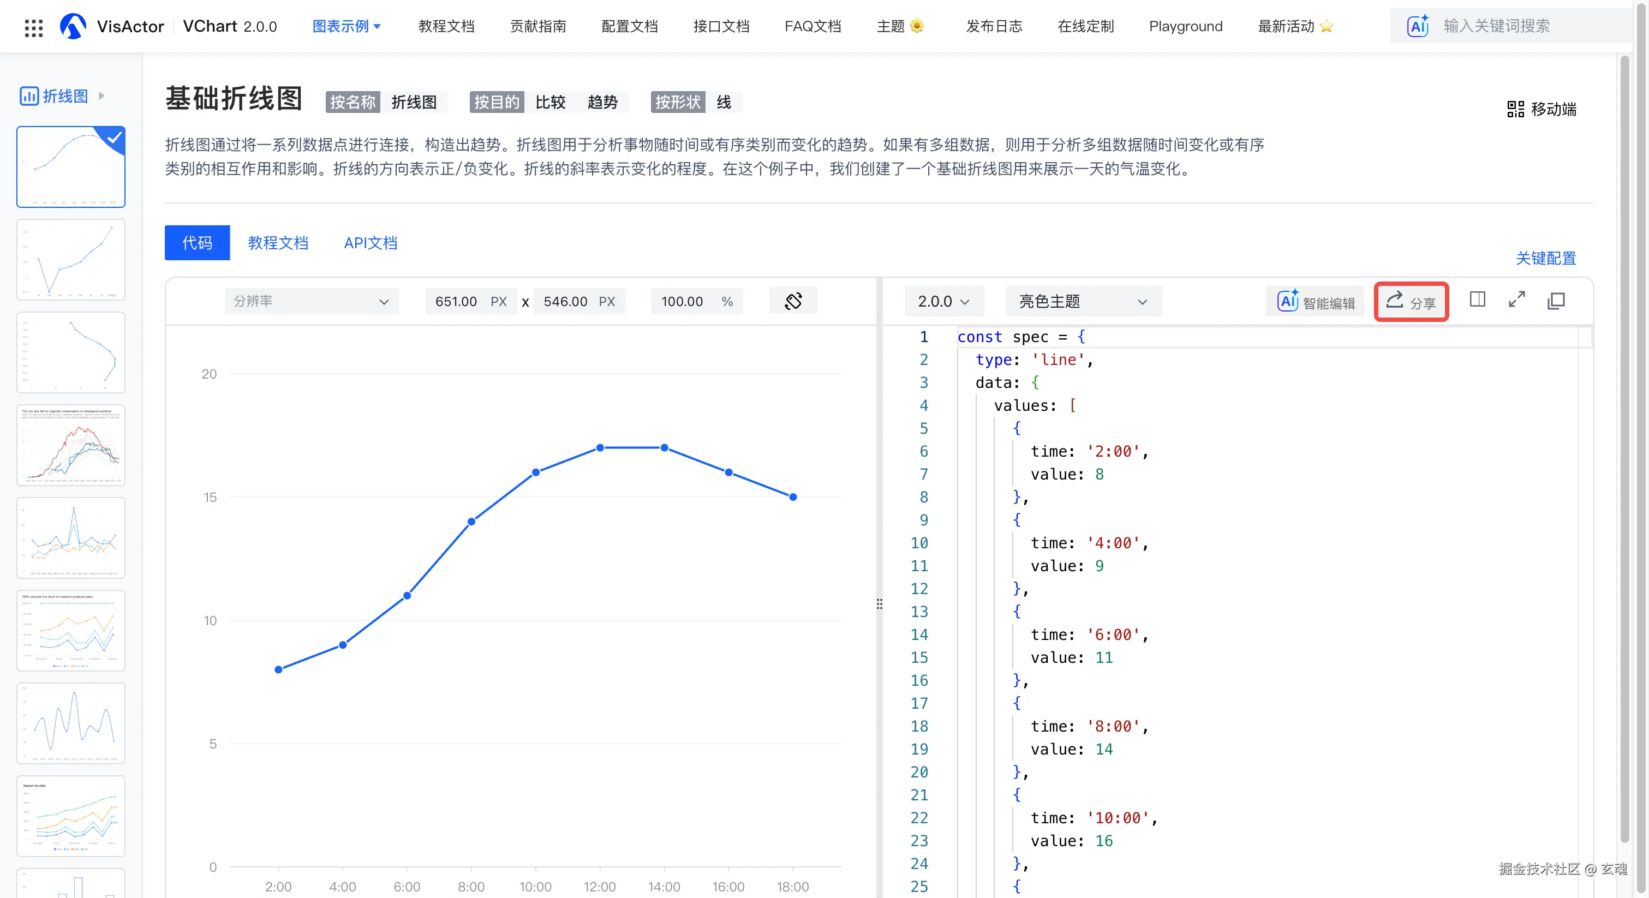This screenshot has width=1649, height=898.
Task: Switch to the tutorial documentation tab below the description
Action: point(278,243)
